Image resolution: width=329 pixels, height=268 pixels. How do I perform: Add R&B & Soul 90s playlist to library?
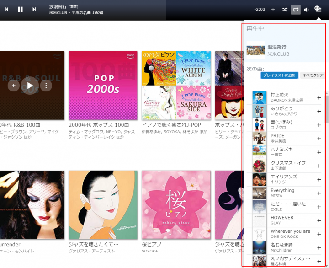click(x=13, y=86)
